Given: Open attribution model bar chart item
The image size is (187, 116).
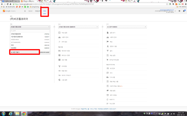Looking at the screenshot, I should coord(111,77).
